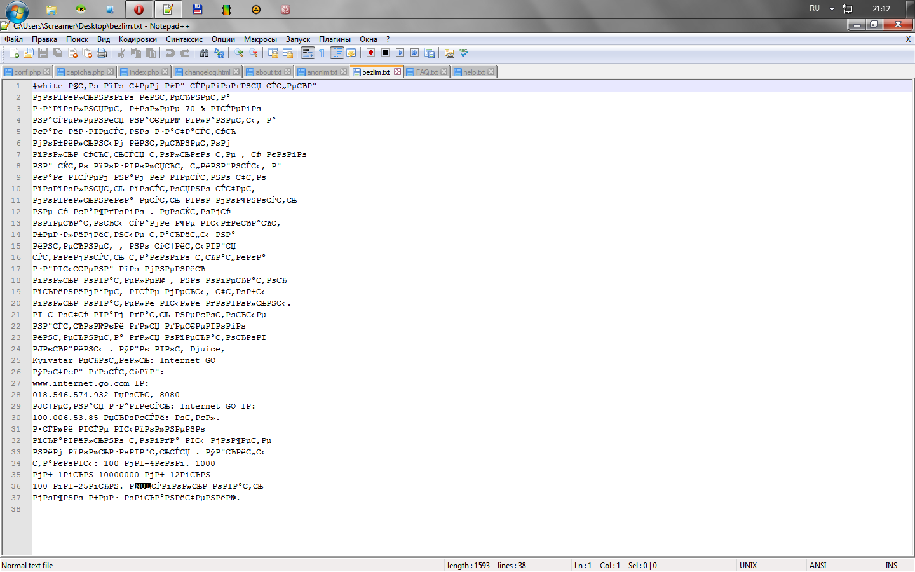Switch to the conf.php tab
This screenshot has height=572, width=915.
pos(27,72)
